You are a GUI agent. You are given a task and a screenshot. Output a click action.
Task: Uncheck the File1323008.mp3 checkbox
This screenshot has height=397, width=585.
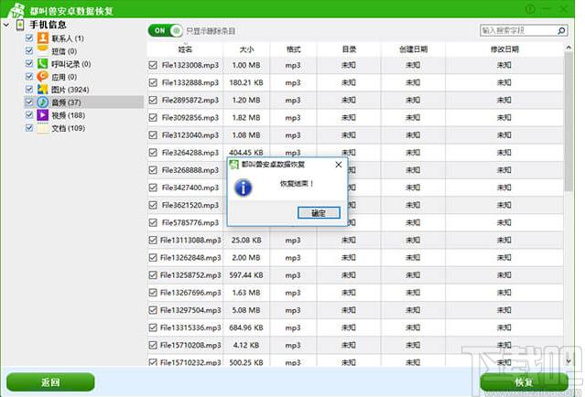click(x=153, y=65)
